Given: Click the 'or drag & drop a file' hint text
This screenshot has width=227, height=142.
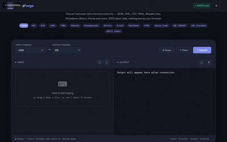Looking at the screenshot, I should click(62, 97).
